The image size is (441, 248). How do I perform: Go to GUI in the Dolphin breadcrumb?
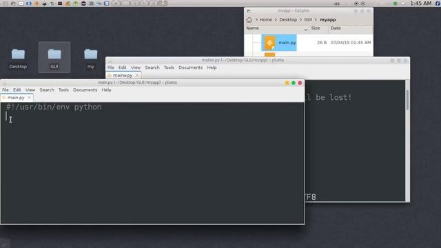[308, 20]
